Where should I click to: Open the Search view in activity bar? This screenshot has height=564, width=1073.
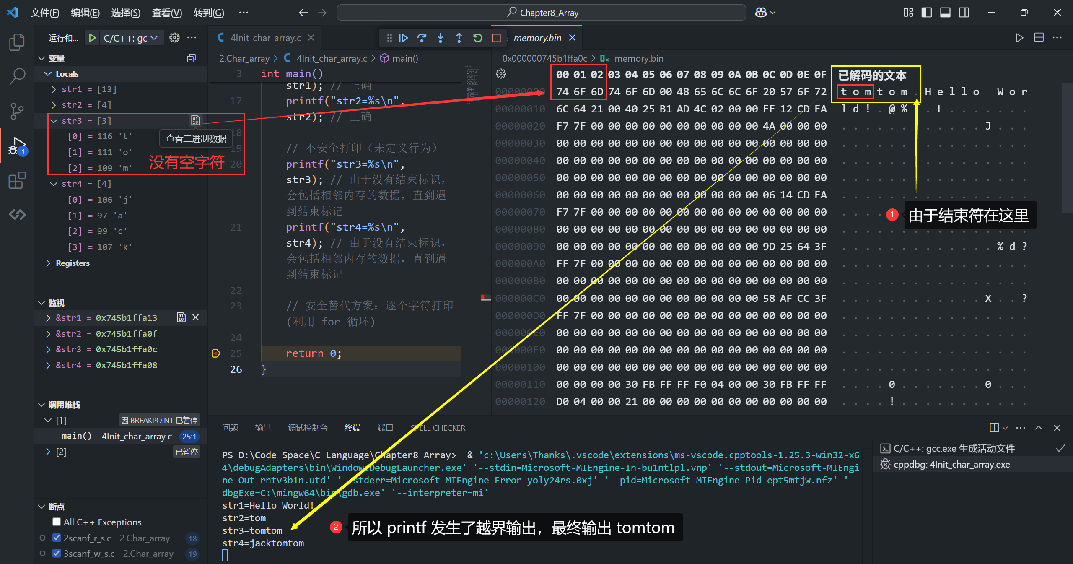click(17, 76)
